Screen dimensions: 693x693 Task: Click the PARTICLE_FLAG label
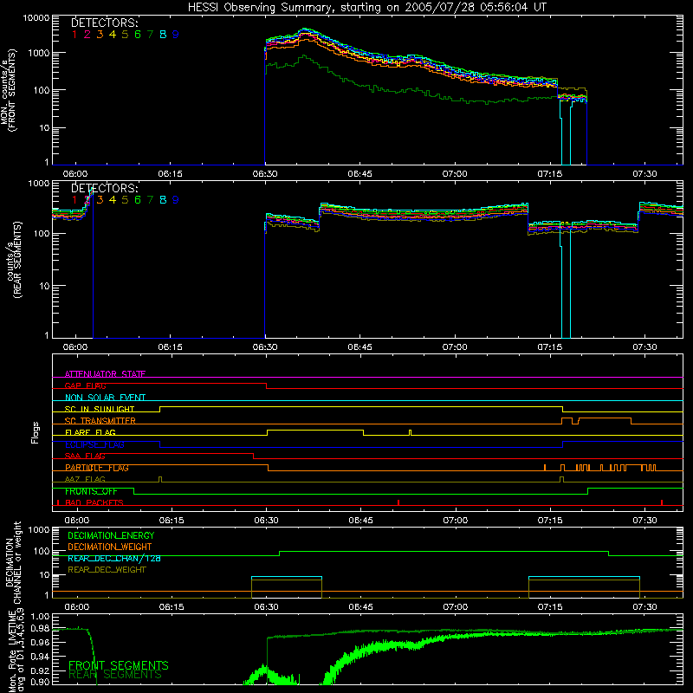pos(97,468)
